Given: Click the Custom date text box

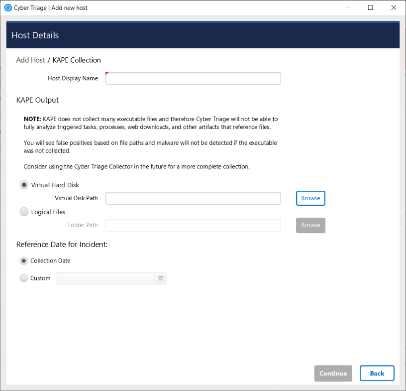Looking at the screenshot, I should click(x=105, y=278).
